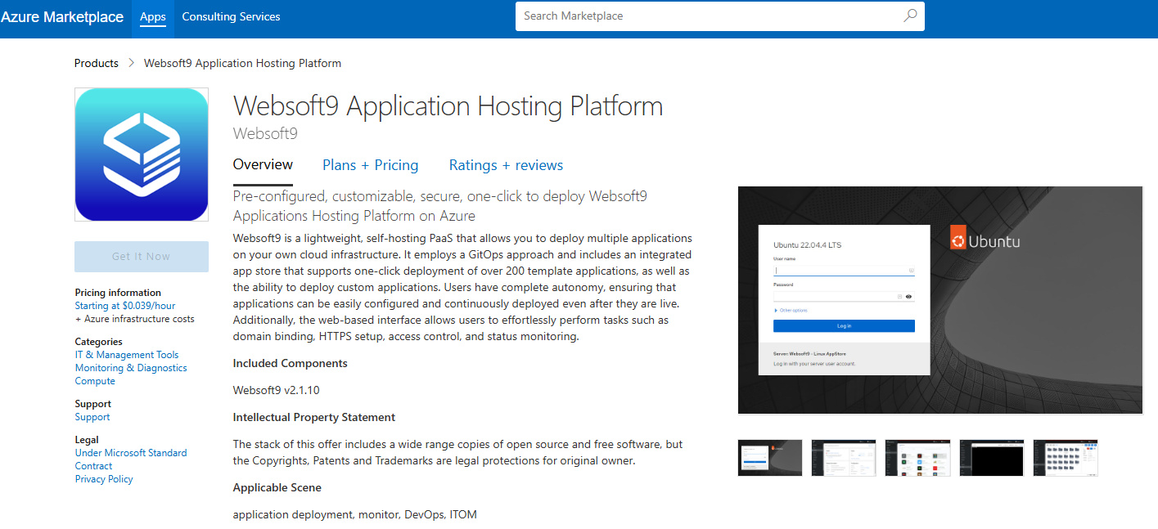Select the first Ubuntu login screenshot thumbnail

[x=769, y=457]
